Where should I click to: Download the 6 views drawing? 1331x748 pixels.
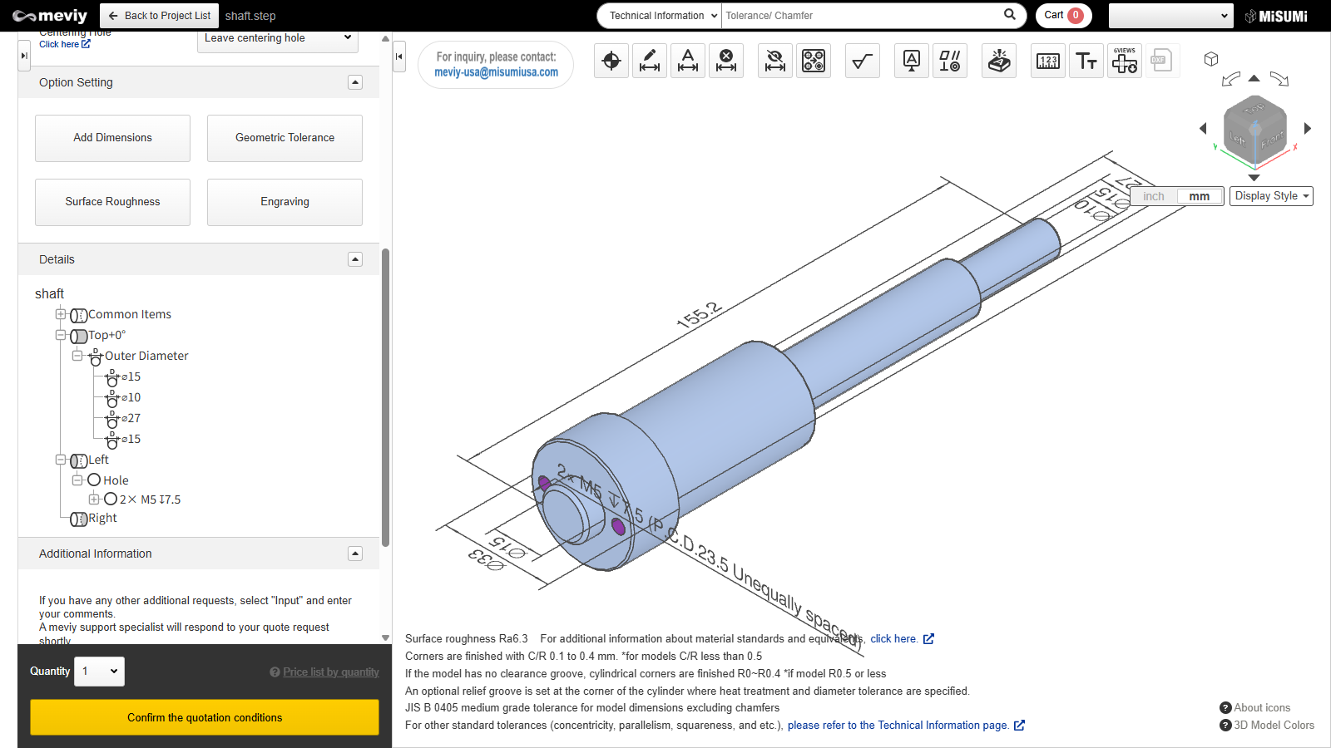tap(1124, 62)
